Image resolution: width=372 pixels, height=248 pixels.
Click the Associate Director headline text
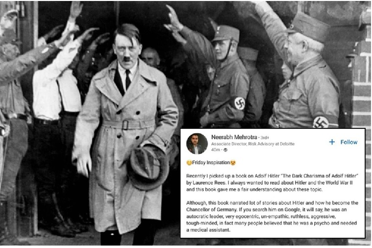[253, 144]
